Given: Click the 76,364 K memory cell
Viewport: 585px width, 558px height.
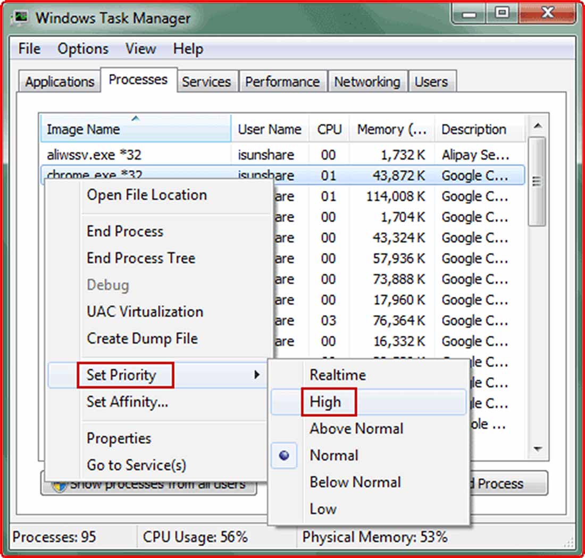Looking at the screenshot, I should 399,320.
